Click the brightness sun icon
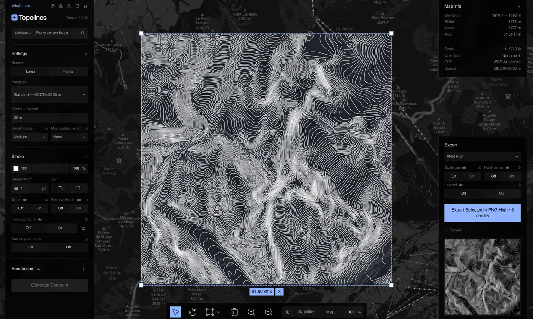 [287, 312]
